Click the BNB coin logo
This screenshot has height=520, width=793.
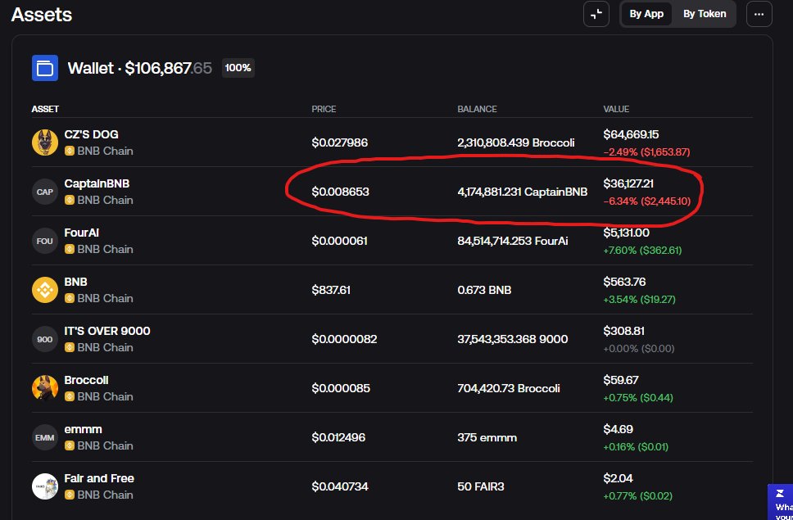pos(45,290)
